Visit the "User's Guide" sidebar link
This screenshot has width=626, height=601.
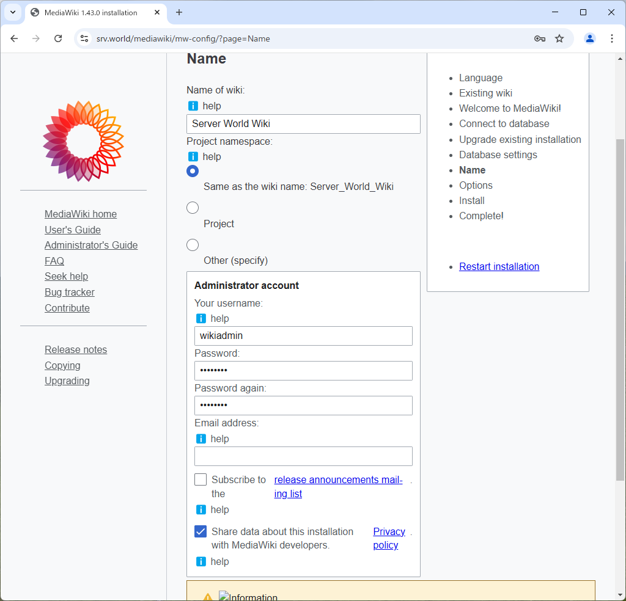[72, 230]
